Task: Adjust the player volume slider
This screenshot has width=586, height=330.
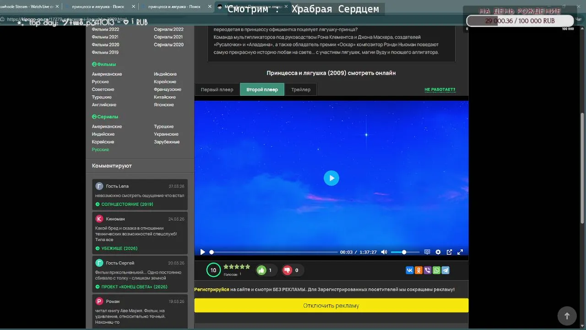Action: pyautogui.click(x=405, y=252)
